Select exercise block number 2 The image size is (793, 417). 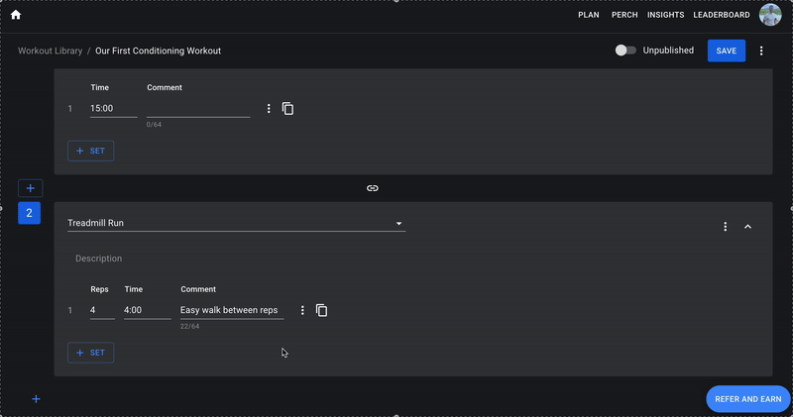tap(30, 213)
